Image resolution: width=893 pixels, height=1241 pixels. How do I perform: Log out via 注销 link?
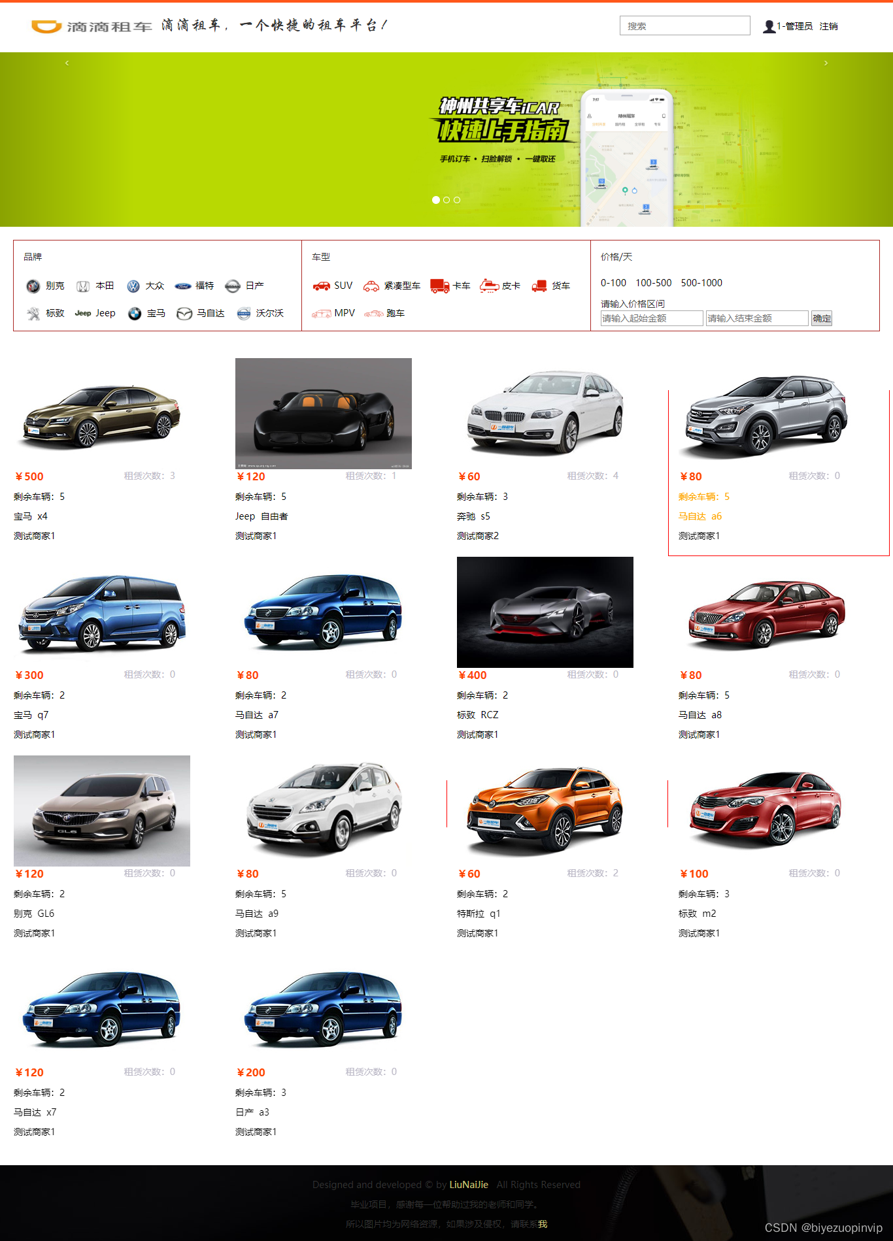pyautogui.click(x=829, y=26)
